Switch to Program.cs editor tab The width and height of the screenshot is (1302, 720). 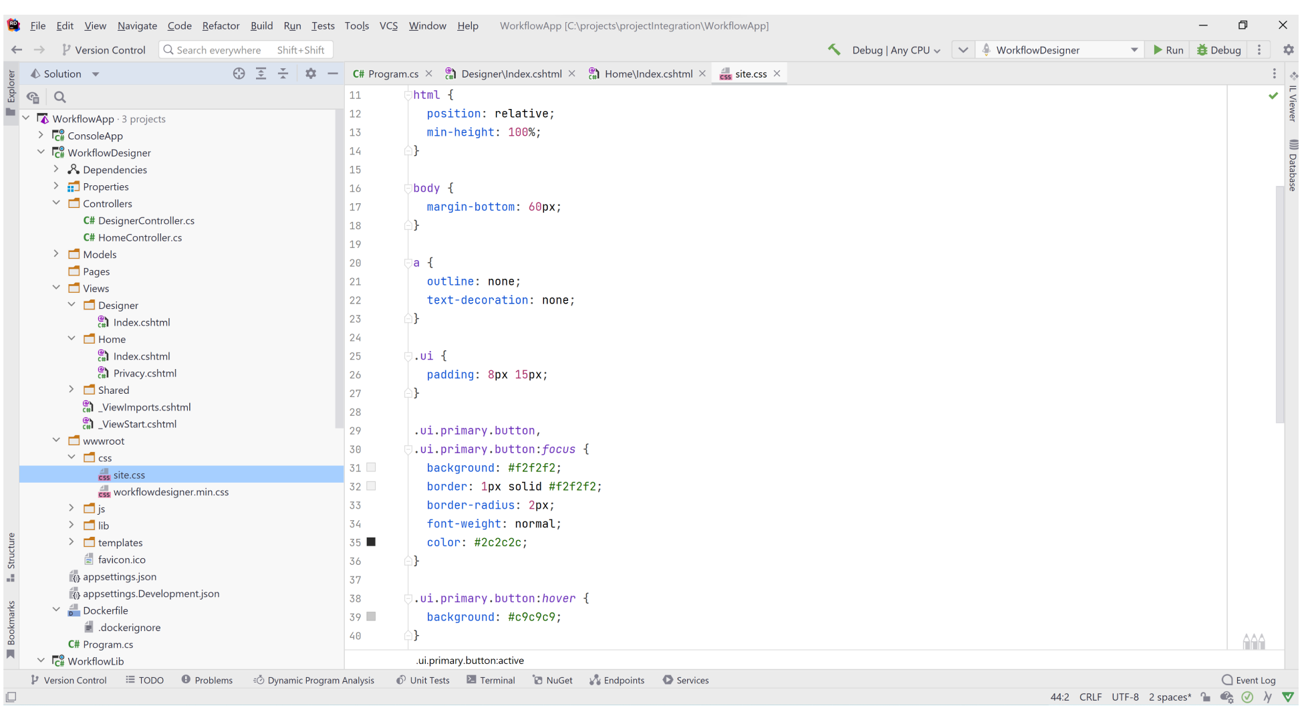[393, 74]
